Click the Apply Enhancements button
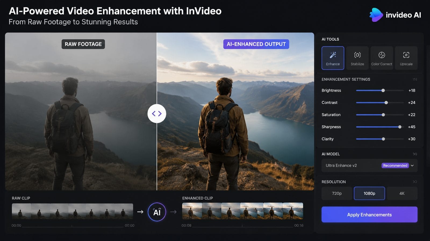The image size is (430, 241). 370,214
